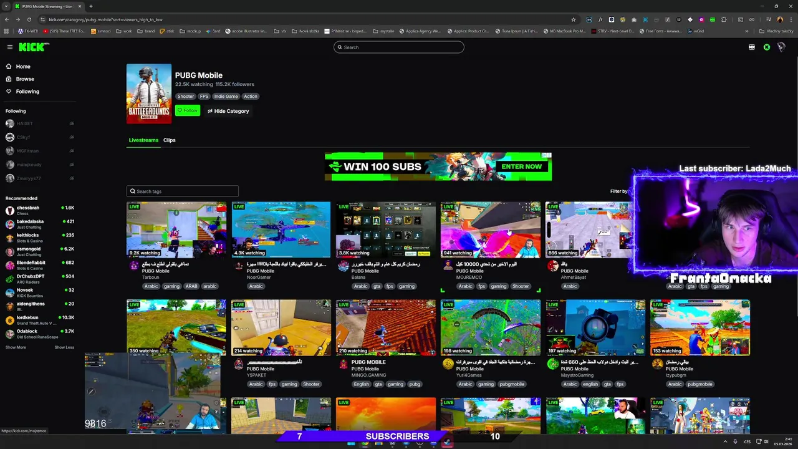Click the English tag under MINGO_GAMING
Screen dimensions: 798x449
click(x=361, y=384)
